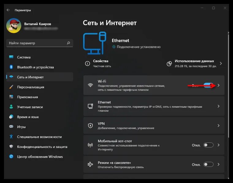The image size is (233, 183).
Task: Select Система in sidebar
Action: pos(40,57)
